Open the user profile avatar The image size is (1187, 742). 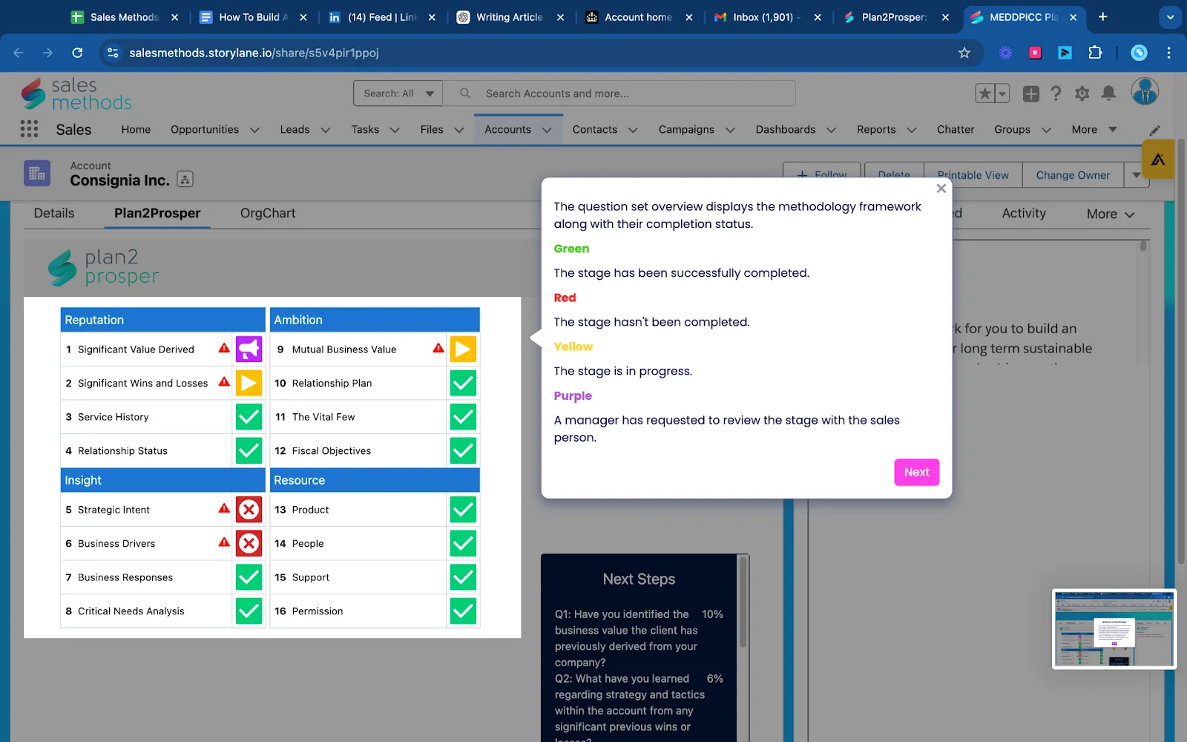[x=1145, y=92]
